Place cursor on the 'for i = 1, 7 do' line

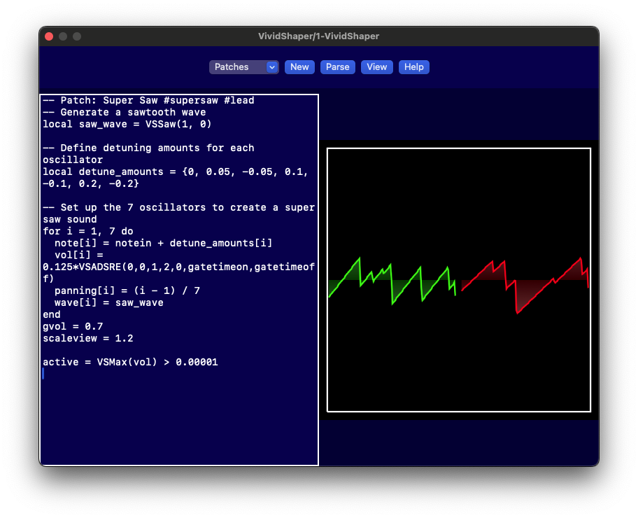[87, 231]
